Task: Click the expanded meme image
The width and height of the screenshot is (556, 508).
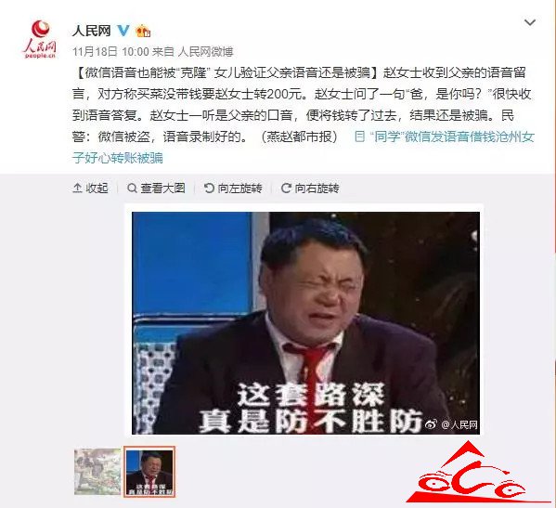Action: point(305,323)
